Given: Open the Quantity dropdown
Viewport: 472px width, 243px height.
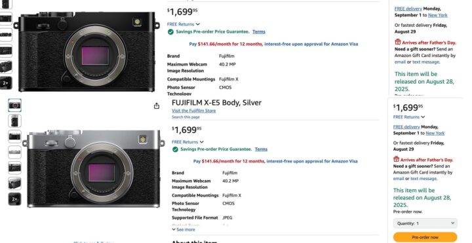Looking at the screenshot, I should click(x=425, y=223).
